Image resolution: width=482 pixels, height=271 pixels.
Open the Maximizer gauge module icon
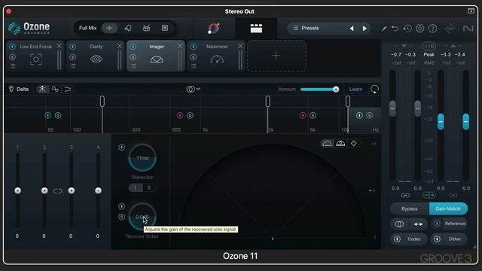[x=217, y=59]
